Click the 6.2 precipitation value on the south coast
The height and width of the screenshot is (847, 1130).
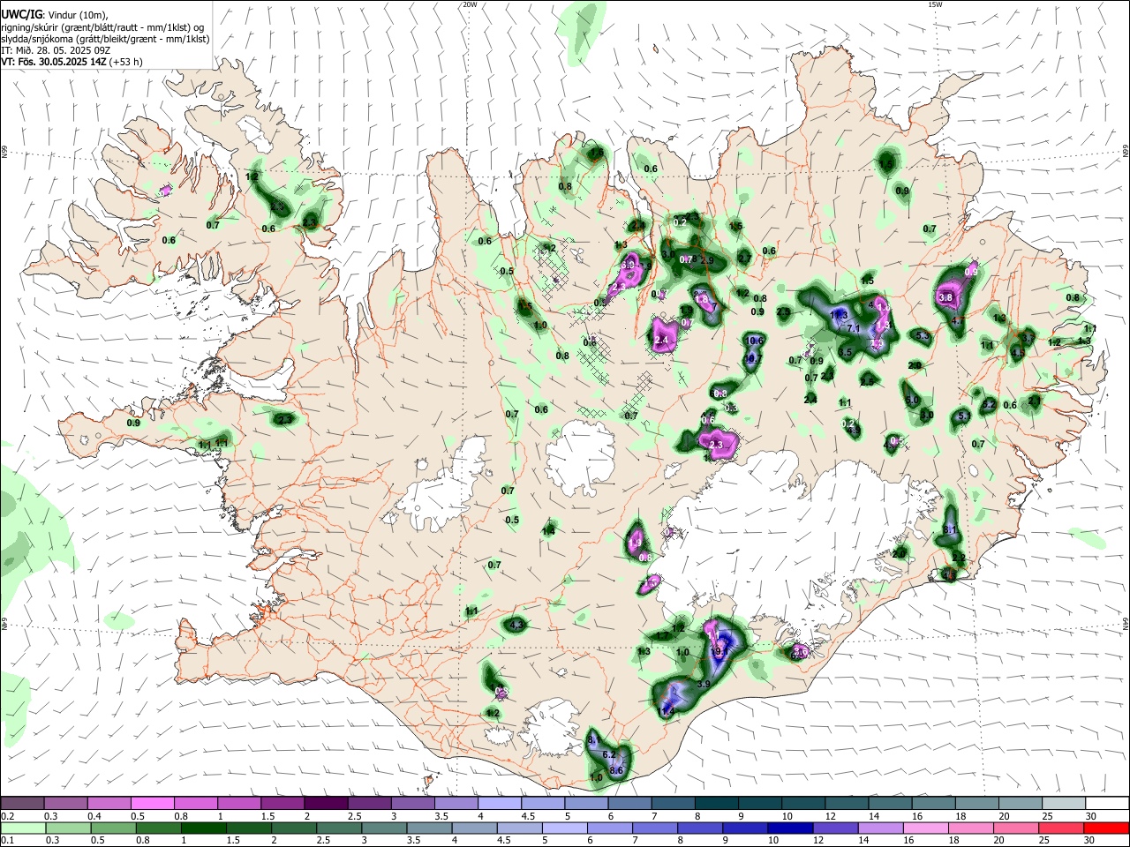pyautogui.click(x=608, y=755)
